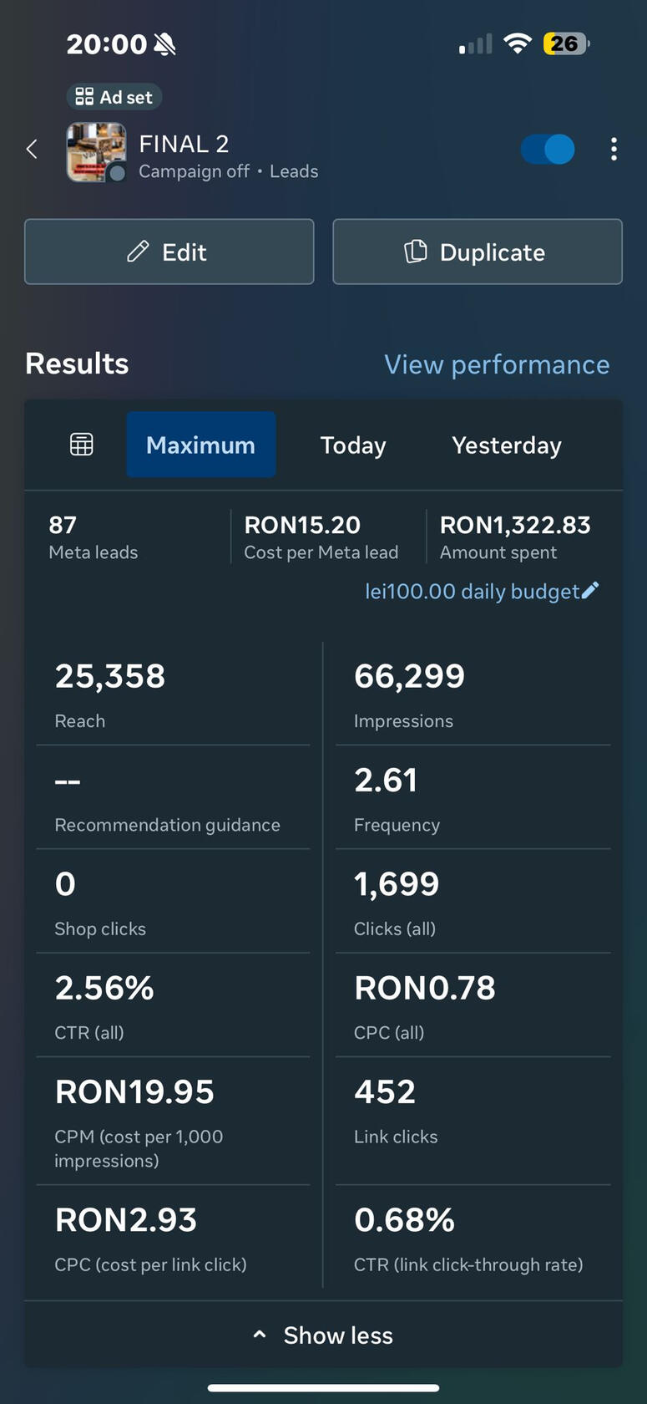Viewport: 647px width, 1404px height.
Task: Select the Maximum date range tab
Action: tap(200, 445)
